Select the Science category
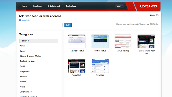172x97 pixels. (x=23, y=77)
